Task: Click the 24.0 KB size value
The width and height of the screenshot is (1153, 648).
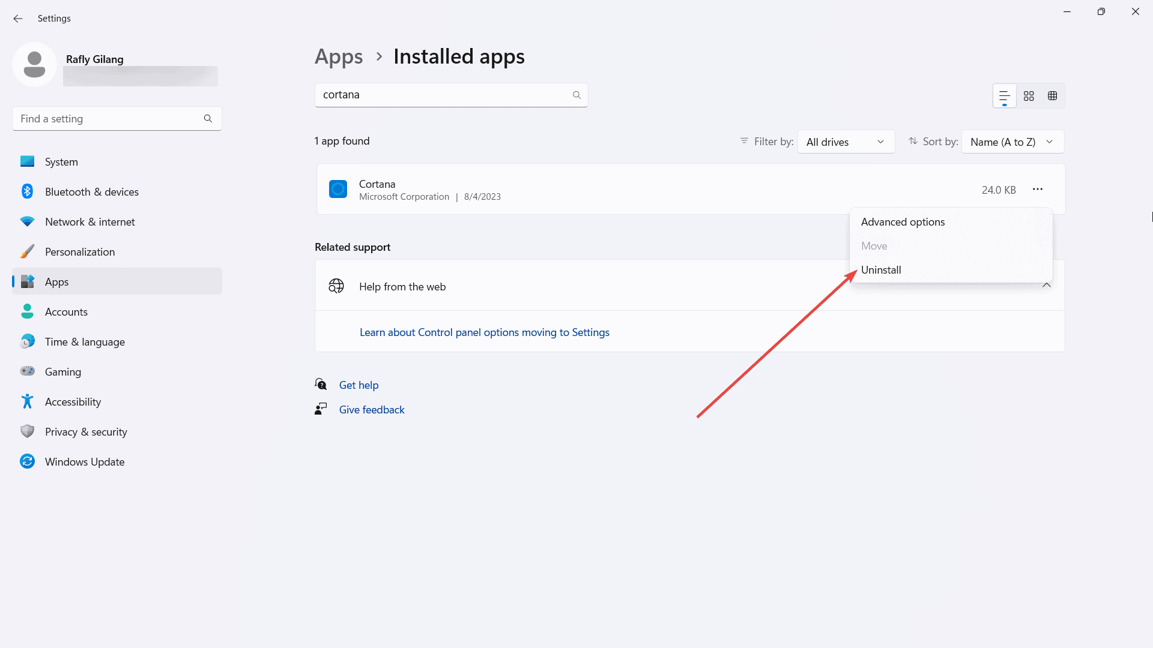Action: coord(999,190)
